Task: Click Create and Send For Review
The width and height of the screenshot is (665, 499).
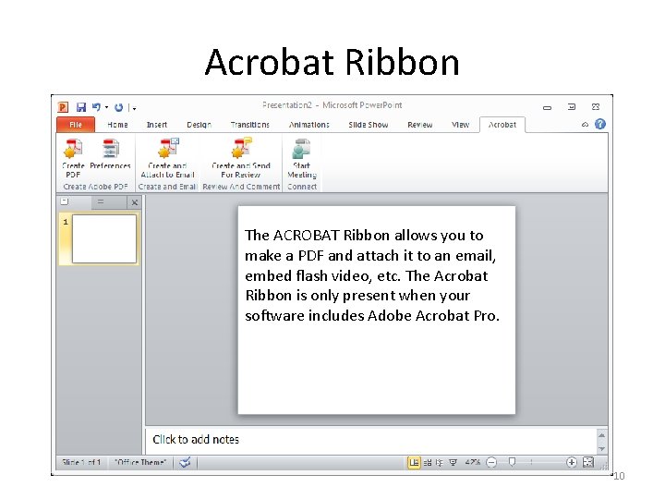Action: [241, 158]
